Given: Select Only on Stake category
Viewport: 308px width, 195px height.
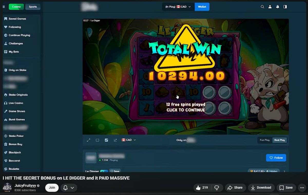Looking at the screenshot, I should click(15, 70).
